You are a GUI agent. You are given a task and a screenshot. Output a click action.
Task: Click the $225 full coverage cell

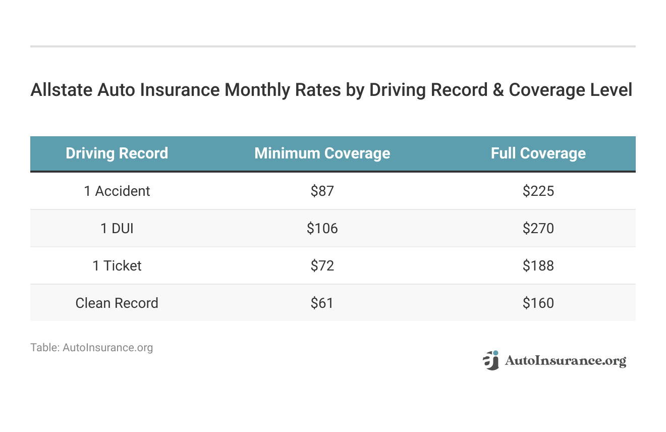538,191
